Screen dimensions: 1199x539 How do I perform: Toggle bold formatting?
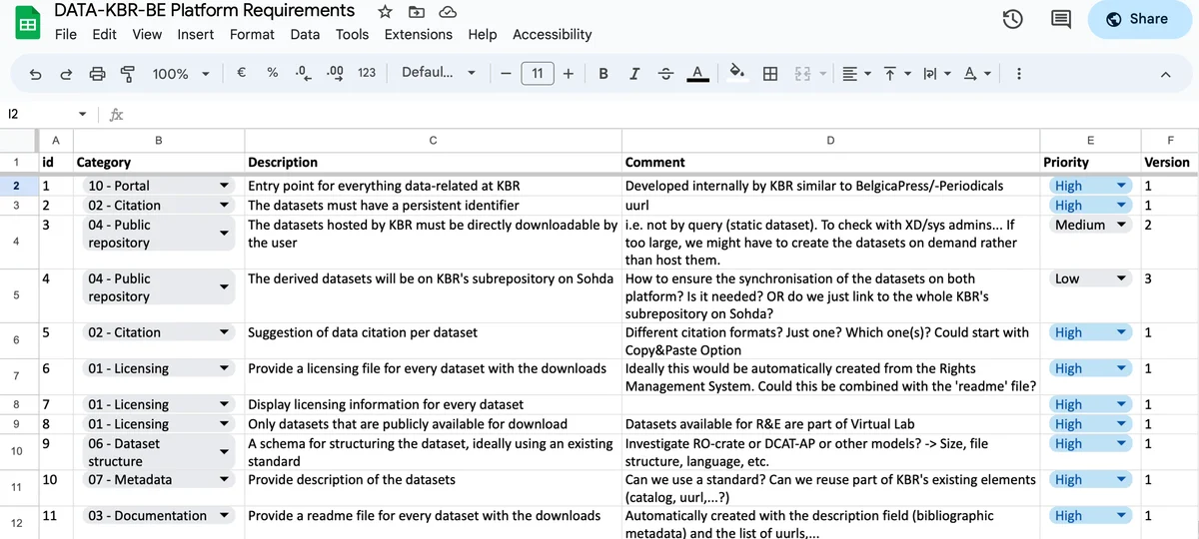[x=602, y=73]
